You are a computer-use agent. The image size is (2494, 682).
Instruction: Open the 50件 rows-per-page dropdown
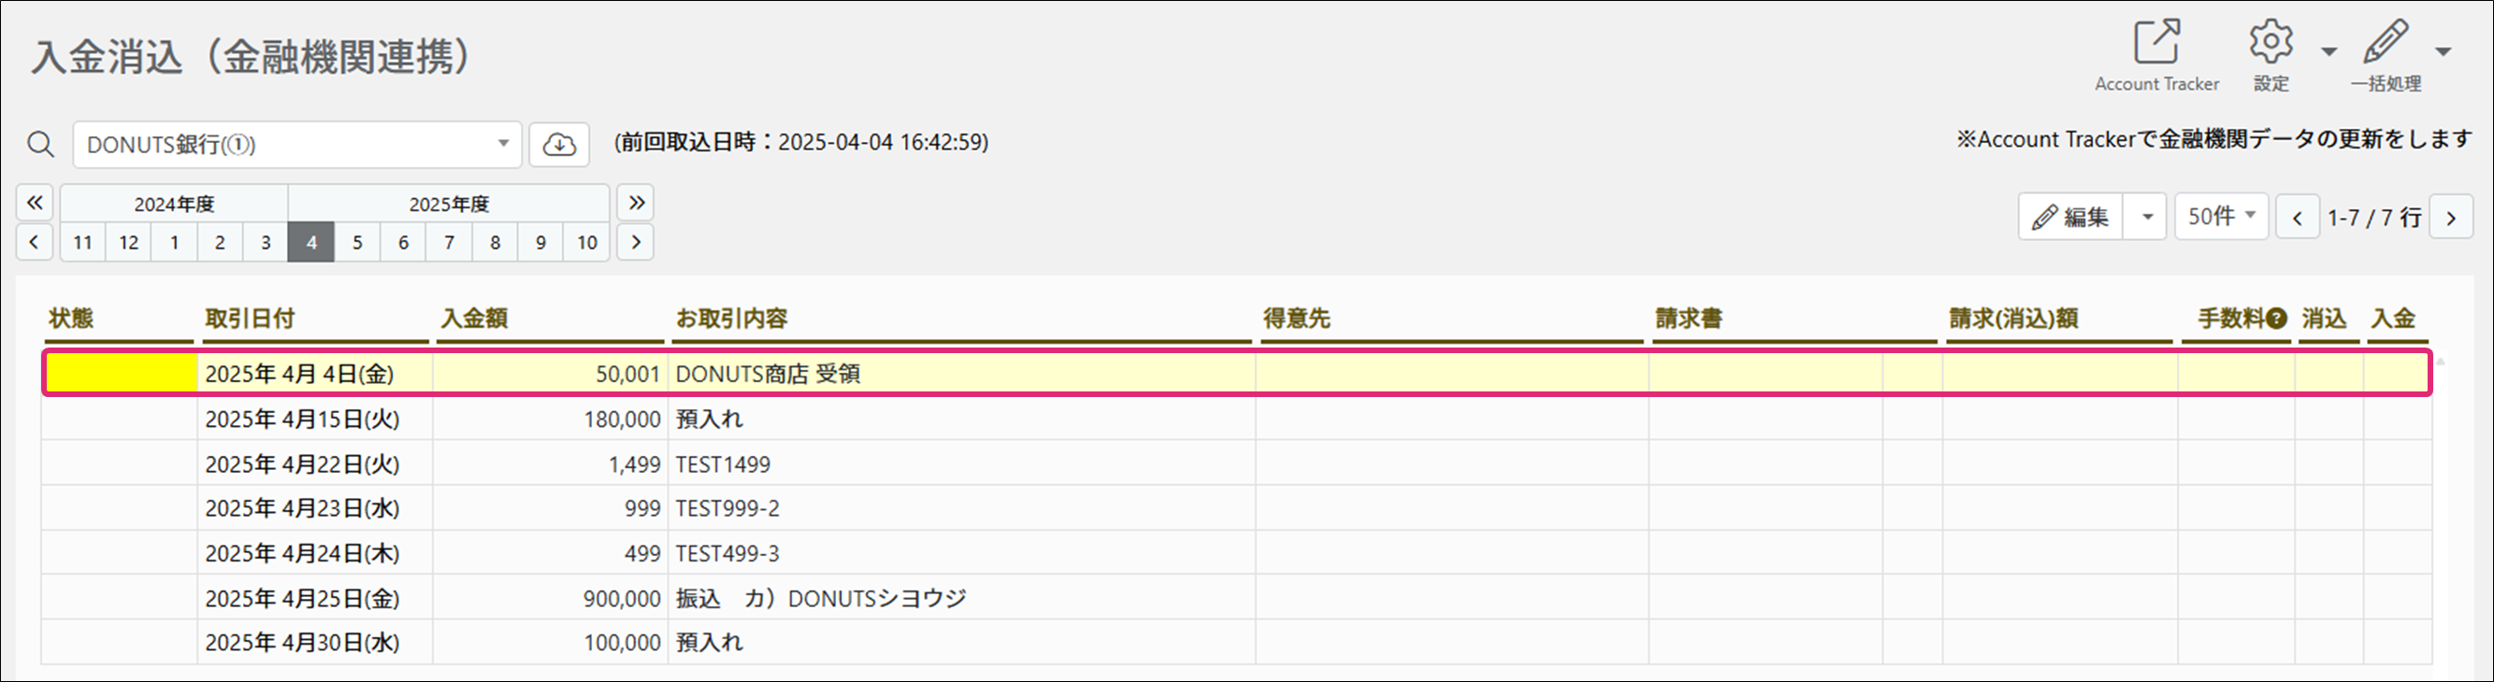2221,217
